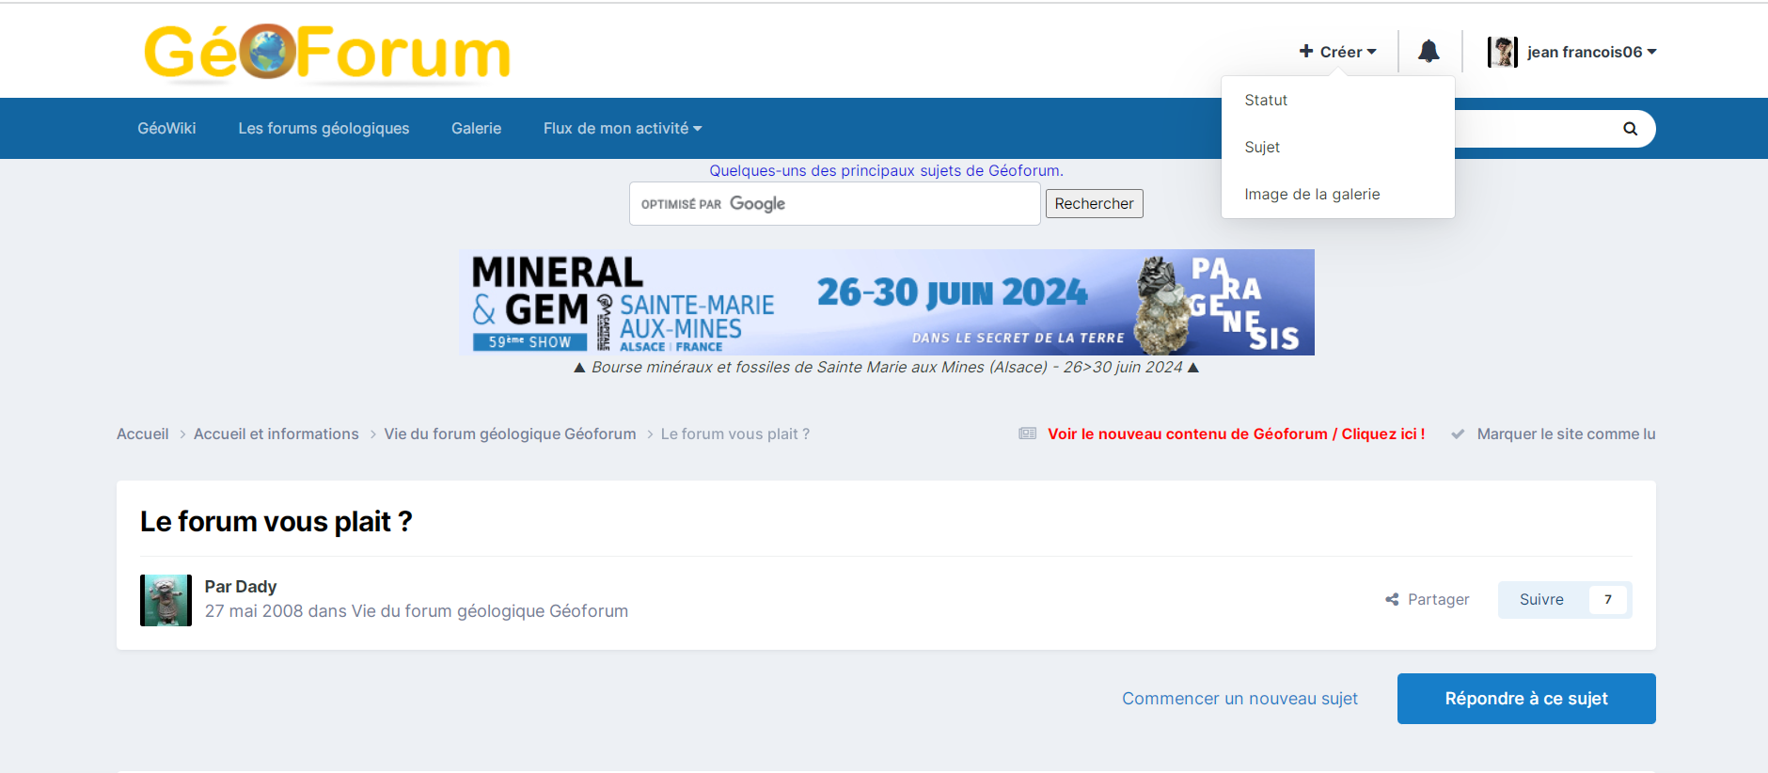1768x773 pixels.
Task: Click the newspaper icon beside new content link
Action: 1027,434
